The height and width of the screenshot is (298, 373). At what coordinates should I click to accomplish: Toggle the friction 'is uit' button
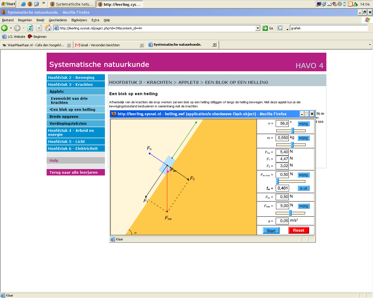pos(303,188)
